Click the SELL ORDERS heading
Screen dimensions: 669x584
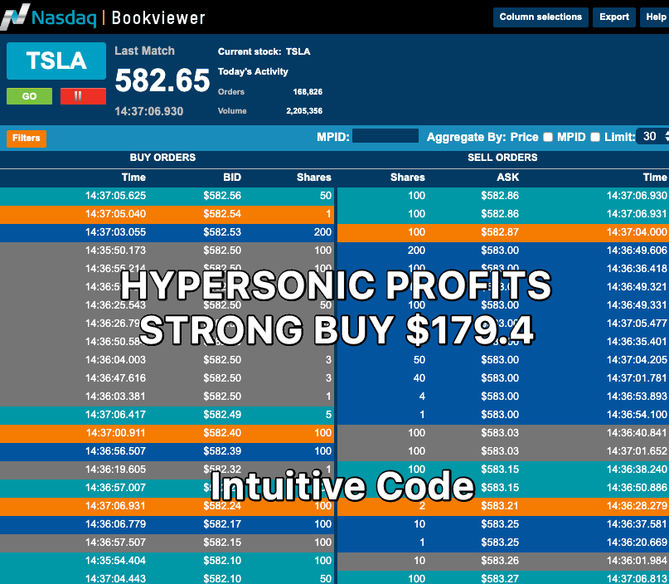(502, 158)
